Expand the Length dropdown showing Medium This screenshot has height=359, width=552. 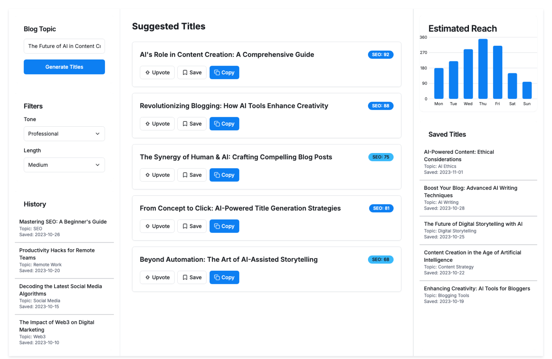(x=64, y=165)
